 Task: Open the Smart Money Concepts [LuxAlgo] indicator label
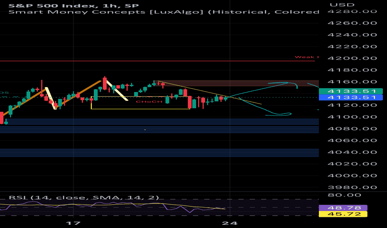[164, 12]
